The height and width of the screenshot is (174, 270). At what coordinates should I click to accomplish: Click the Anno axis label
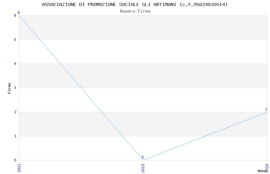(x=262, y=171)
